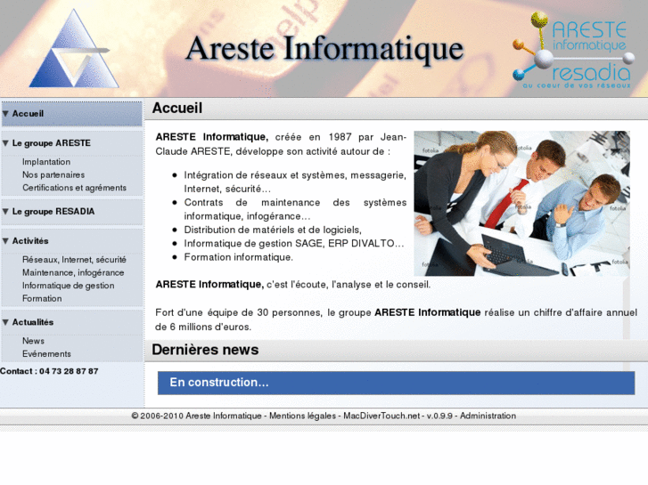Open Maintenance, infogérance link
This screenshot has width=648, height=485.
tap(73, 272)
